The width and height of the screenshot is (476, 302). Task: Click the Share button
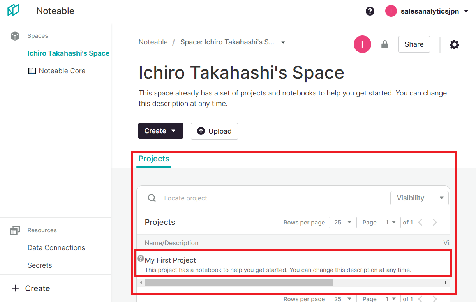click(x=414, y=44)
